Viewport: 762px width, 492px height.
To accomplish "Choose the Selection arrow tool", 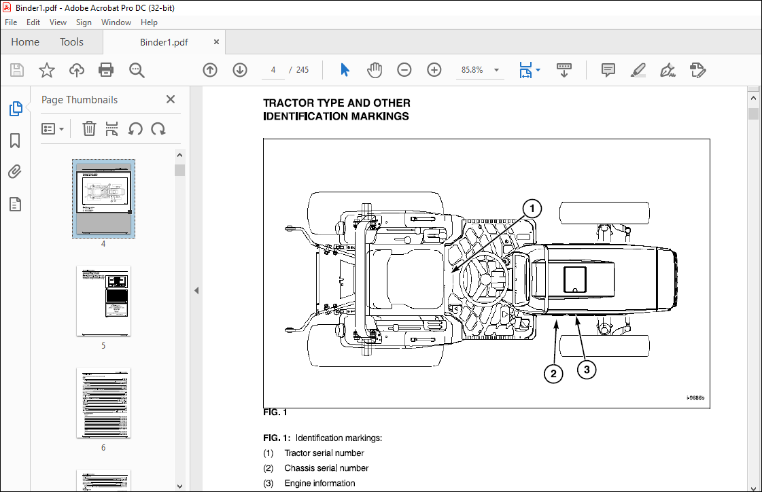I will [345, 70].
